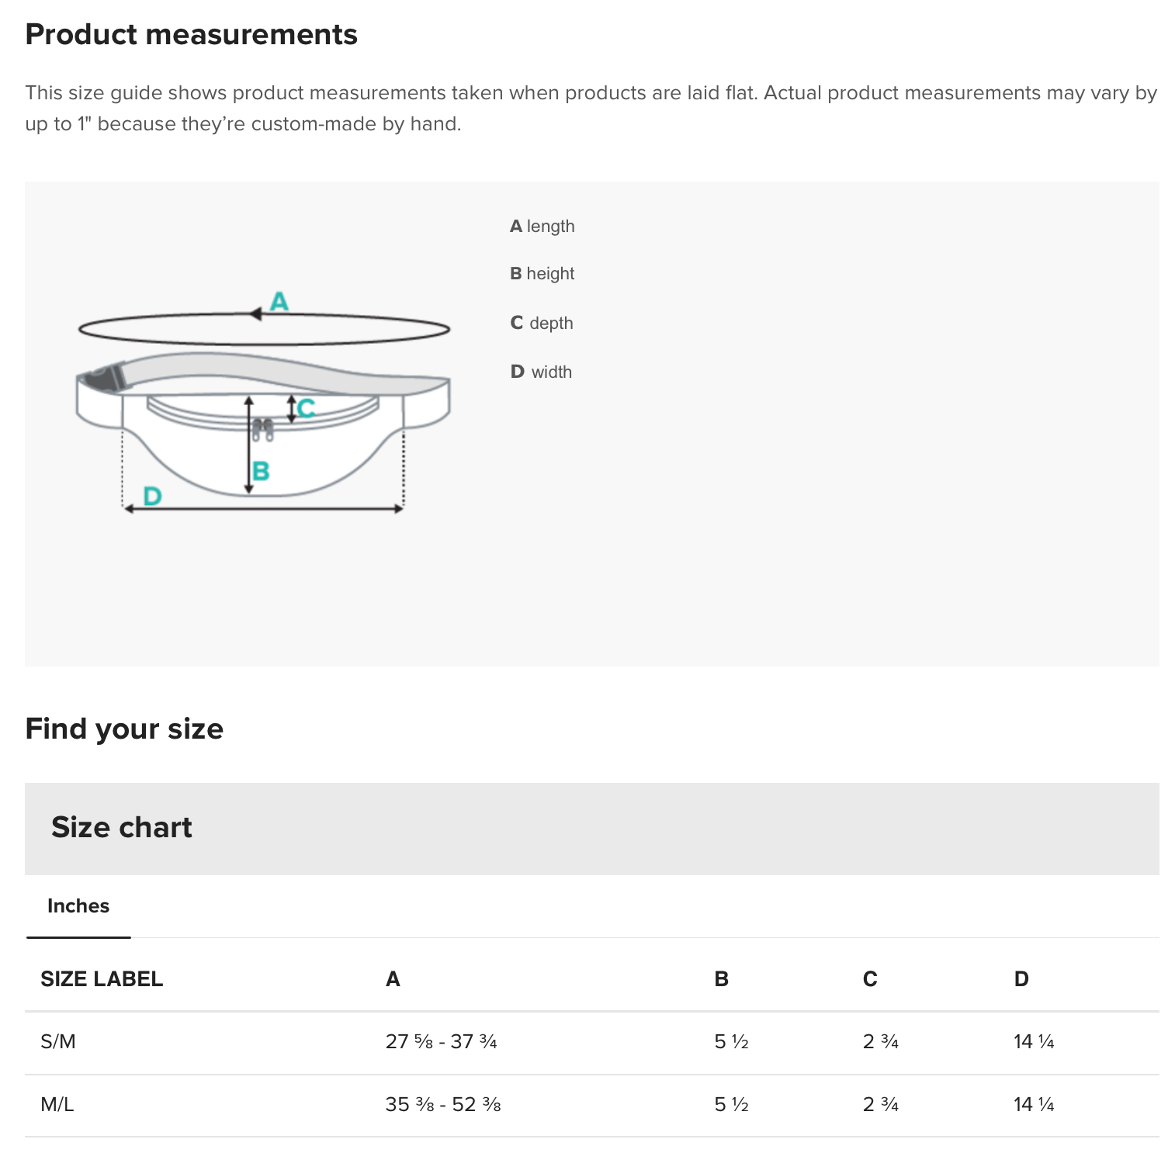
Task: Select the S/M size row label
Action: pos(58,1042)
